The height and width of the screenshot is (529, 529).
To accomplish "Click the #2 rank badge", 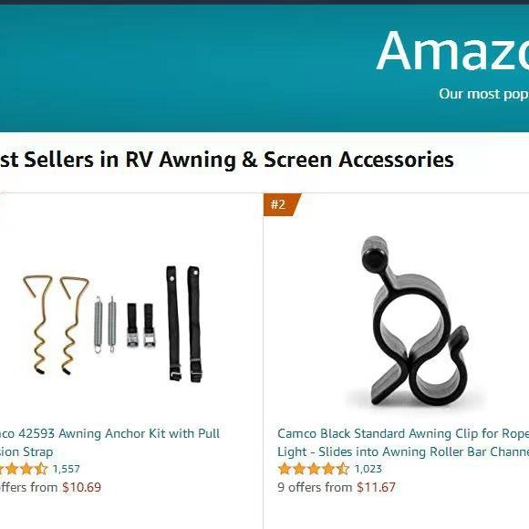I will (282, 204).
